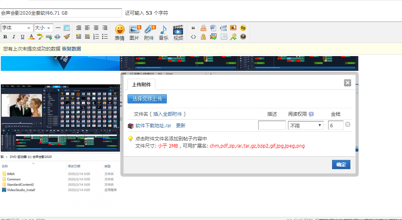Focus the 金钱 field containing 6
Screen dimensions: 402x220
pos(336,125)
